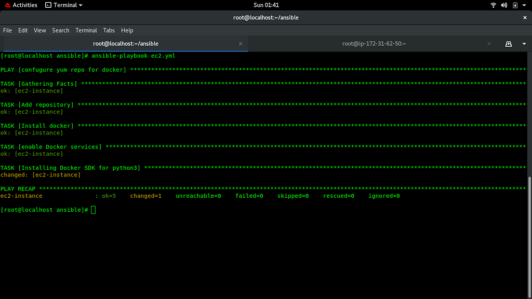Image resolution: width=532 pixels, height=299 pixels.
Task: Open the tab list dropdown arrow
Action: coord(524,44)
